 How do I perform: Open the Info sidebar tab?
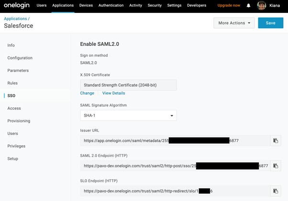tap(11, 45)
